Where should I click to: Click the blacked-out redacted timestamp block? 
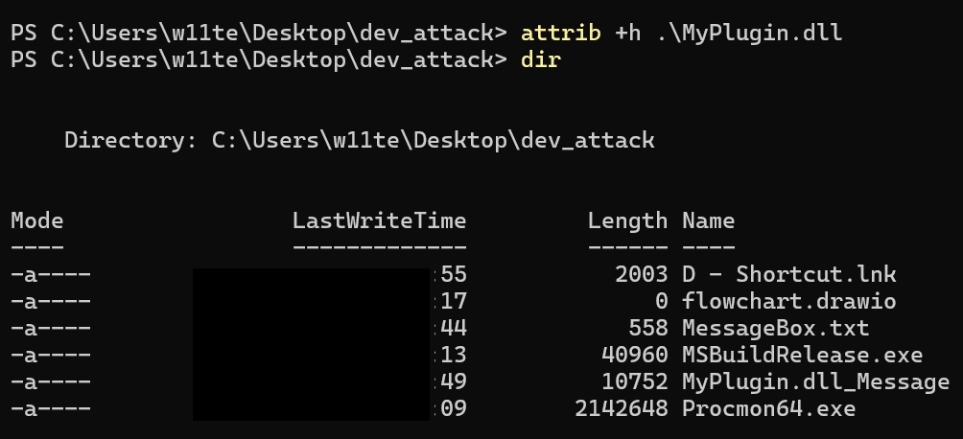click(311, 343)
